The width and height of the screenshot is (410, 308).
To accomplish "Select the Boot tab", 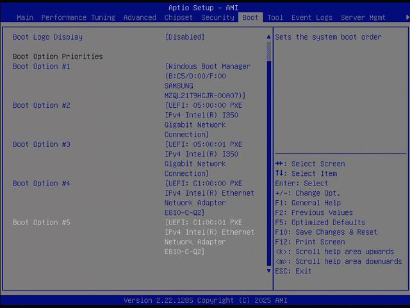I will [250, 17].
